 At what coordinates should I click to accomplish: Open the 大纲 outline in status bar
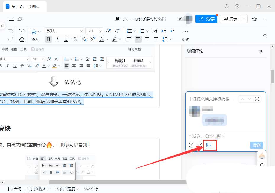pos(14,189)
